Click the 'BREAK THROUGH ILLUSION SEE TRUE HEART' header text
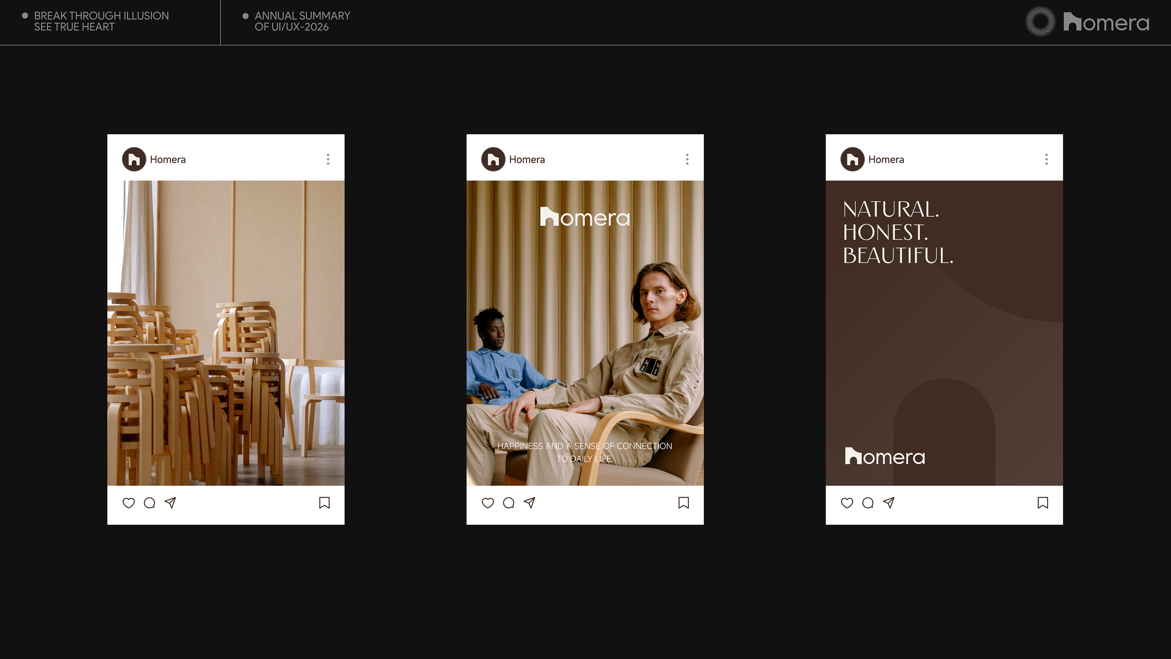The width and height of the screenshot is (1171, 659). 101,22
